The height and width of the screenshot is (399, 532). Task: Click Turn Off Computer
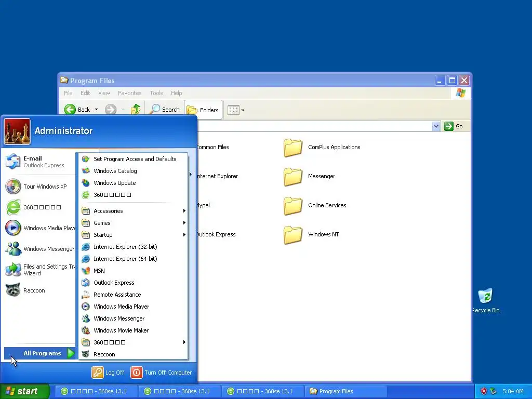click(162, 372)
